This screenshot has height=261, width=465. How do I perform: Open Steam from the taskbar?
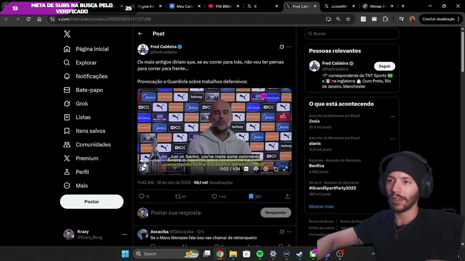300,254
